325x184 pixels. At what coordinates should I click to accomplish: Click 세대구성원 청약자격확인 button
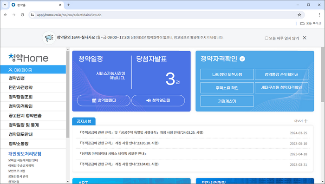pyautogui.click(x=281, y=88)
